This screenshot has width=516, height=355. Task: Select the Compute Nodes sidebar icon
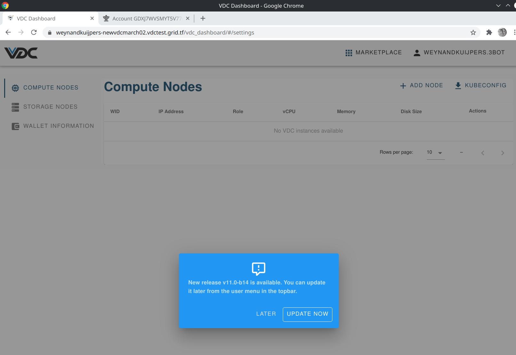coord(15,88)
